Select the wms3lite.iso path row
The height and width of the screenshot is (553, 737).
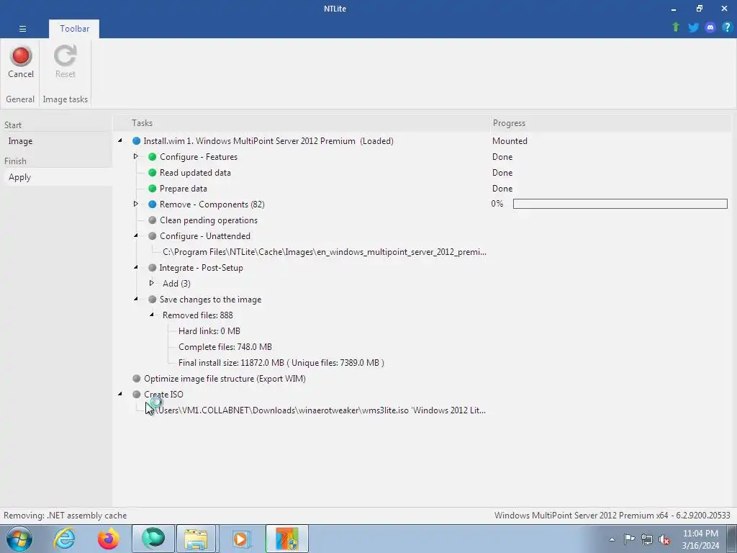point(316,410)
